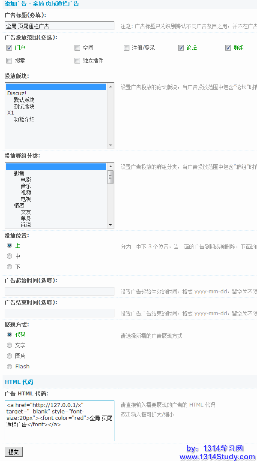Select 默认版块 in forum list
This screenshot has width=257, height=461.
coord(24,100)
